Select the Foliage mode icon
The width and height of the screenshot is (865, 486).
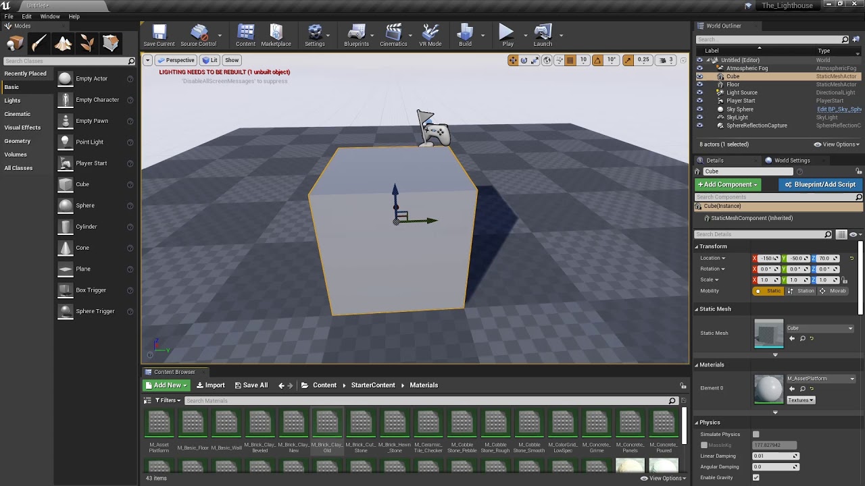tap(86, 44)
